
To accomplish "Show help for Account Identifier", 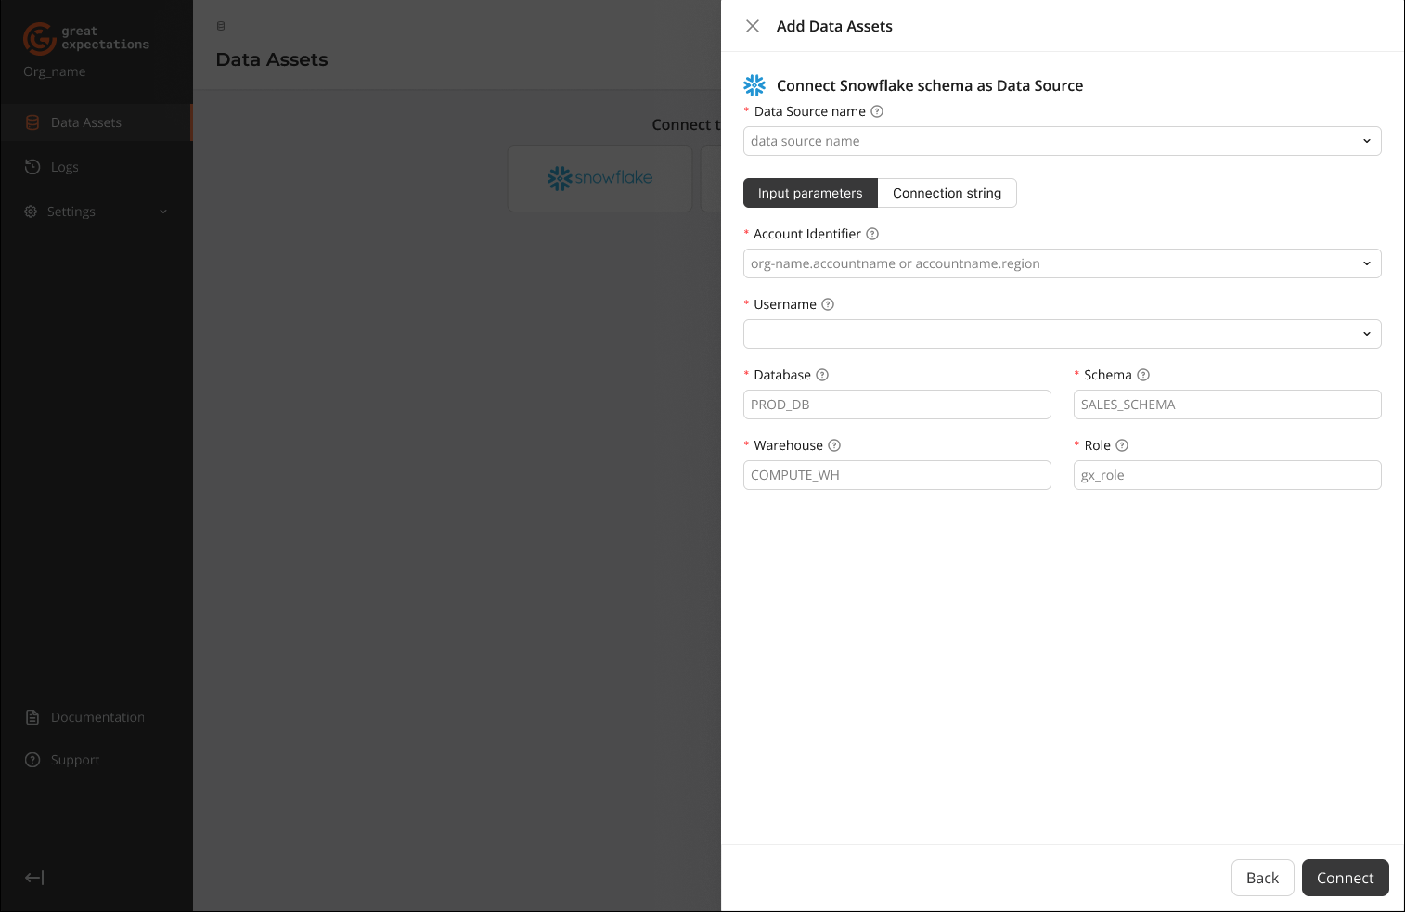I will [x=872, y=234].
